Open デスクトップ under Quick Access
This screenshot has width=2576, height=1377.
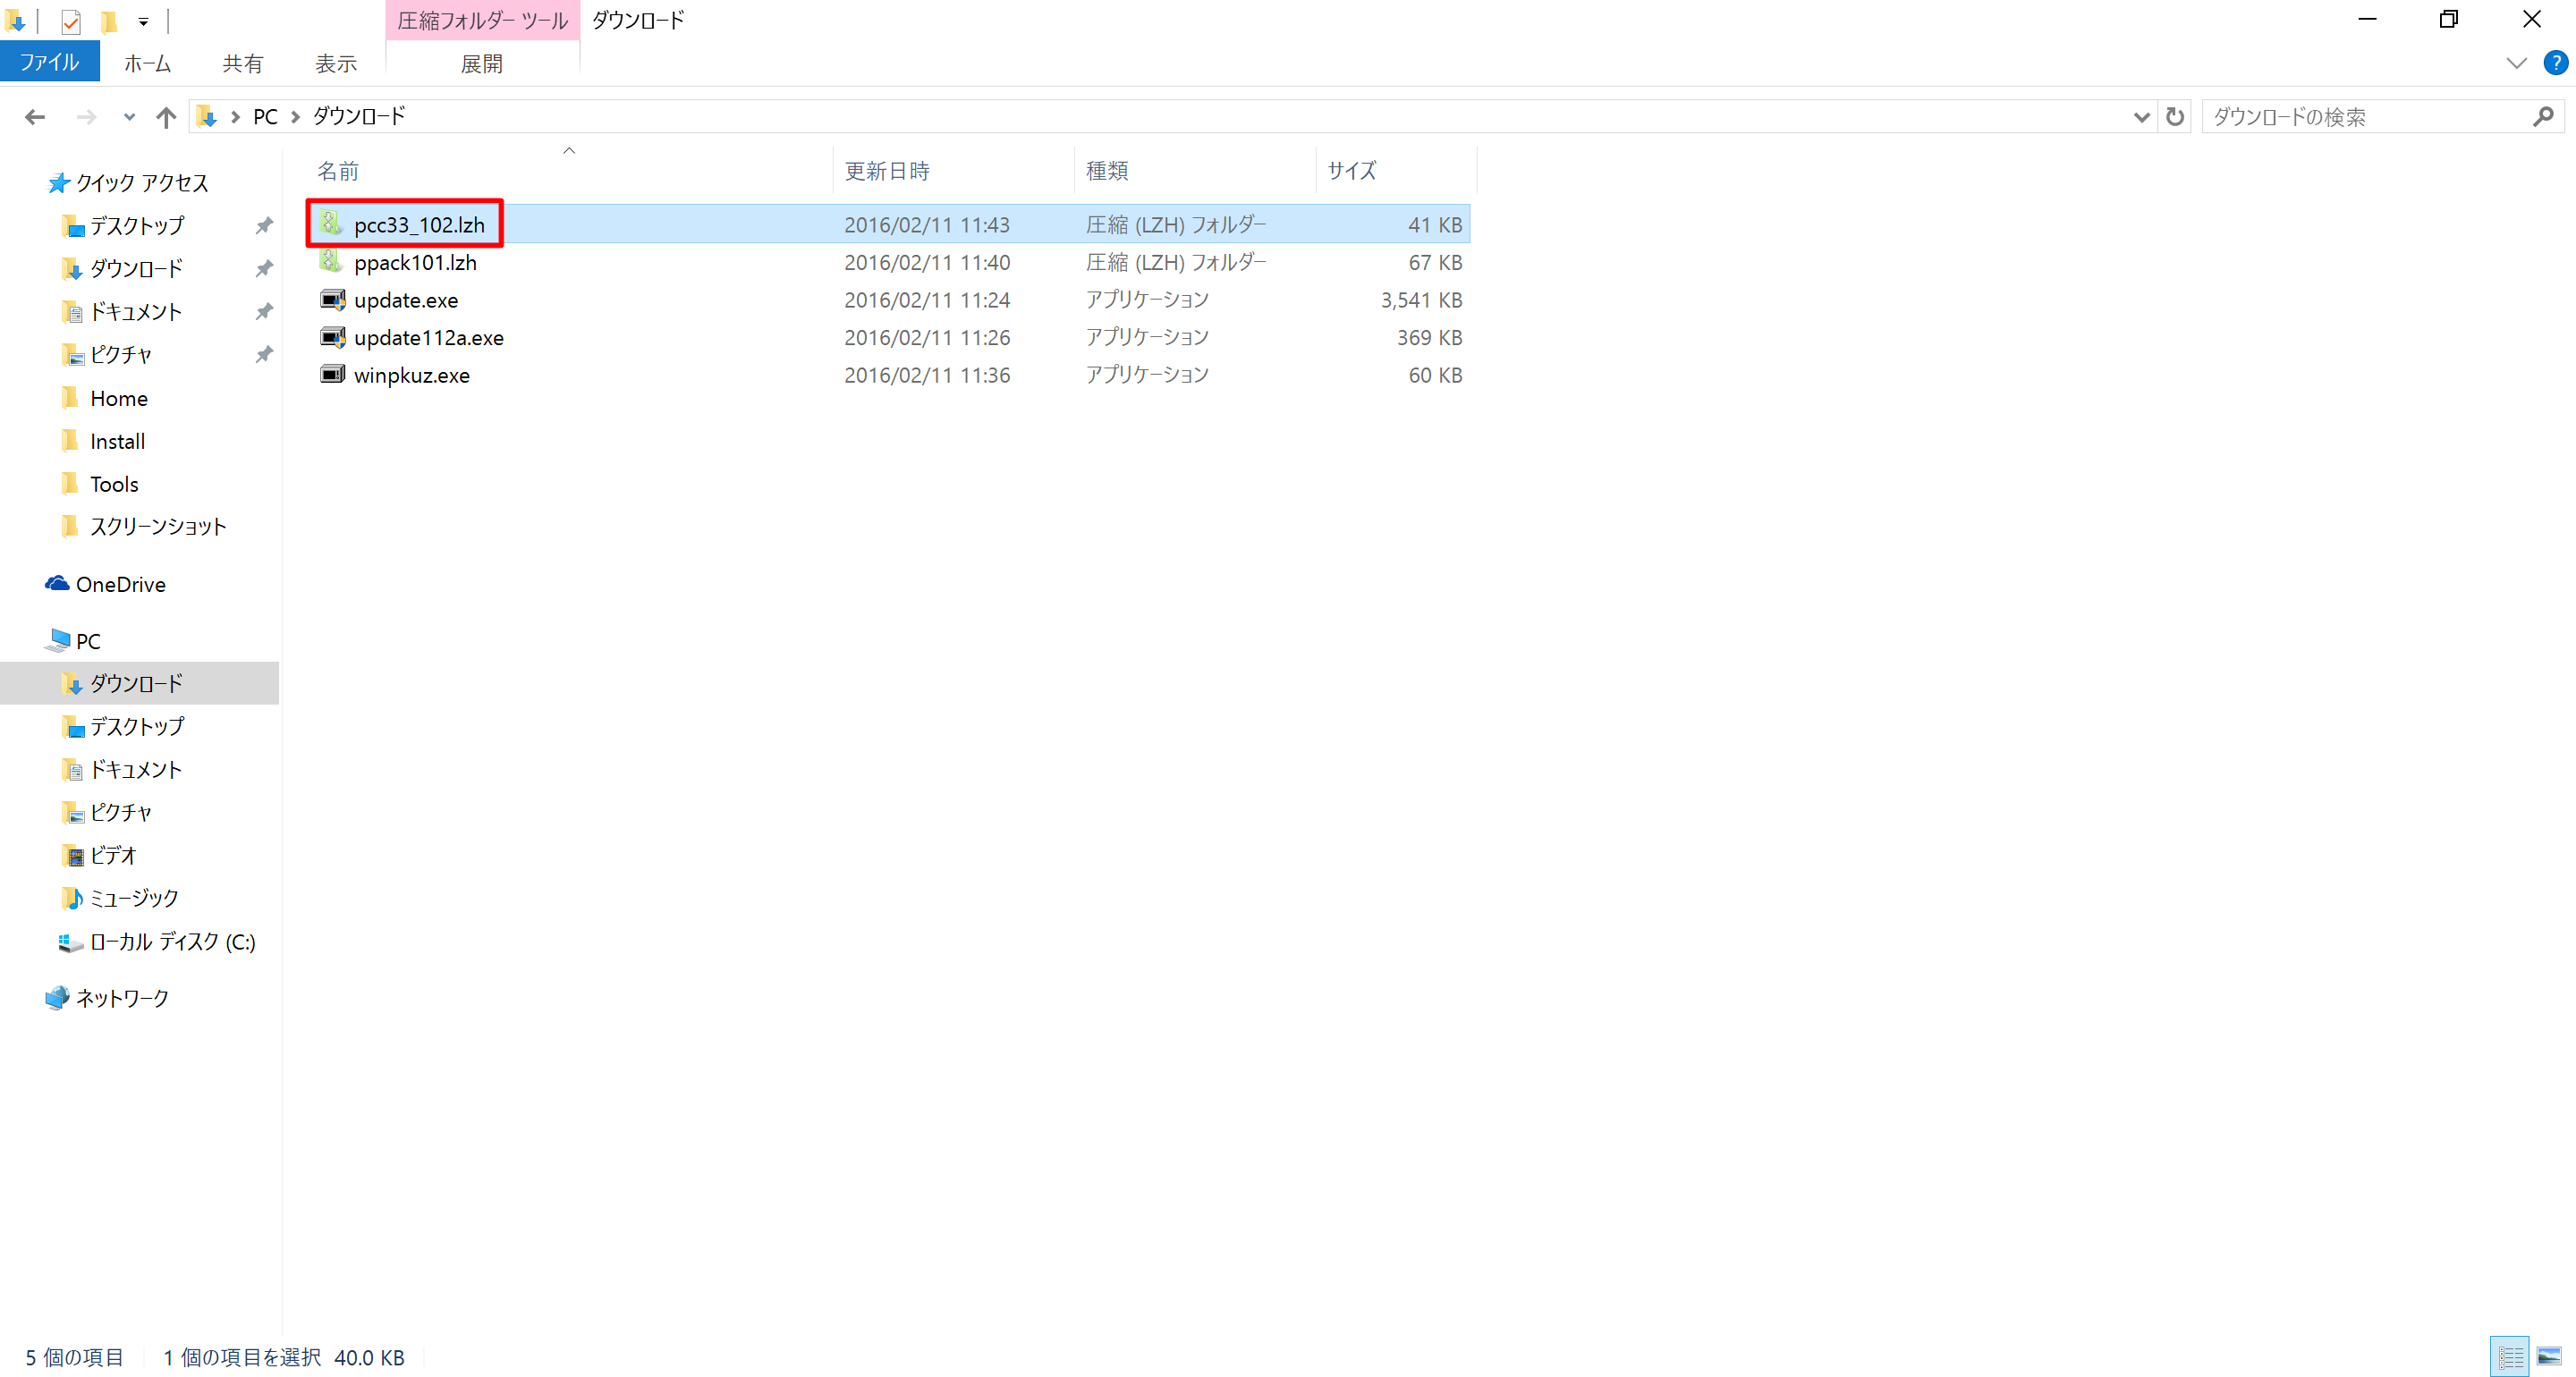137,226
